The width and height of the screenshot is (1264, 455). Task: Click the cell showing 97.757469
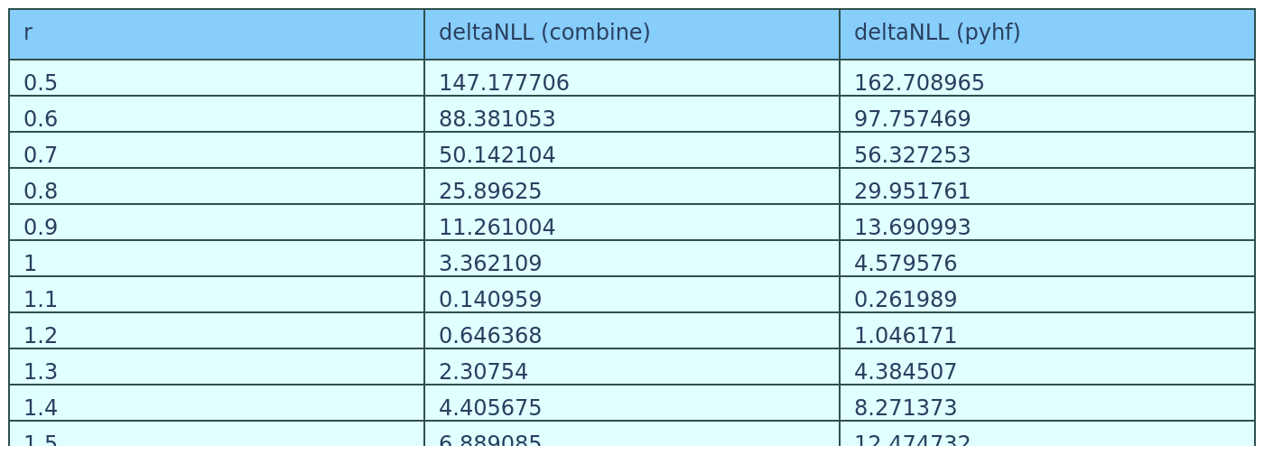click(1047, 114)
